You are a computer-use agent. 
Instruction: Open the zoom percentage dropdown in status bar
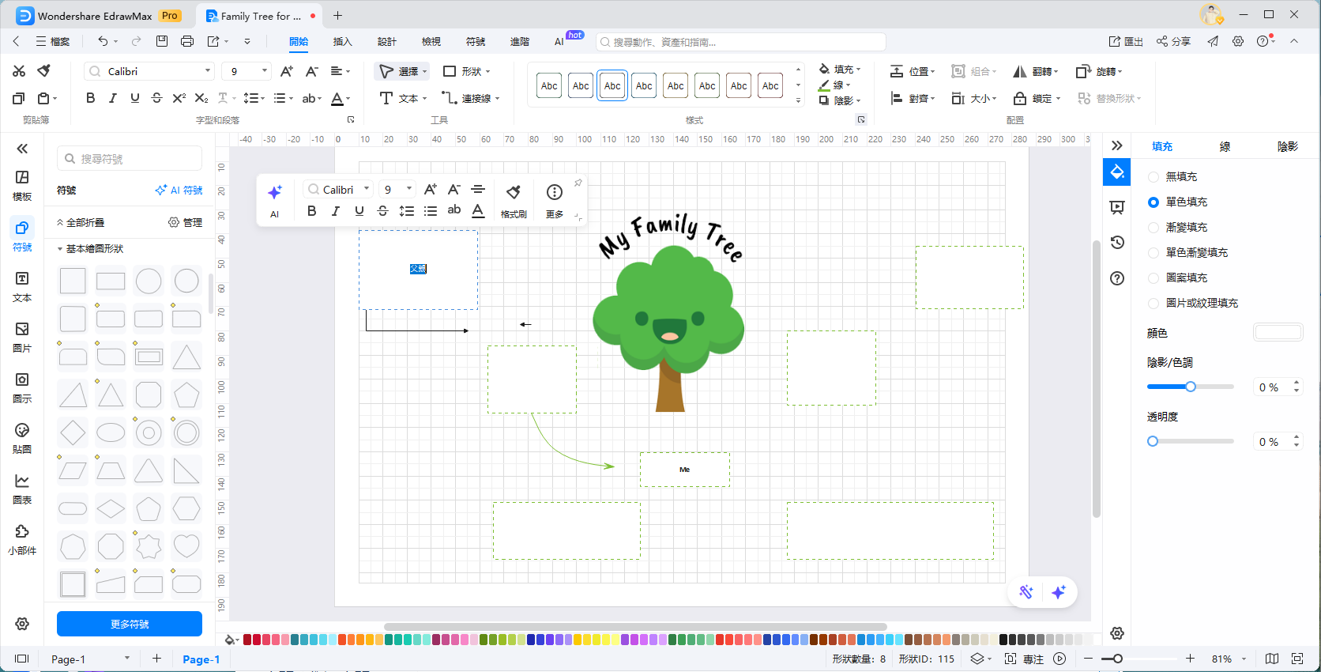[1244, 659]
